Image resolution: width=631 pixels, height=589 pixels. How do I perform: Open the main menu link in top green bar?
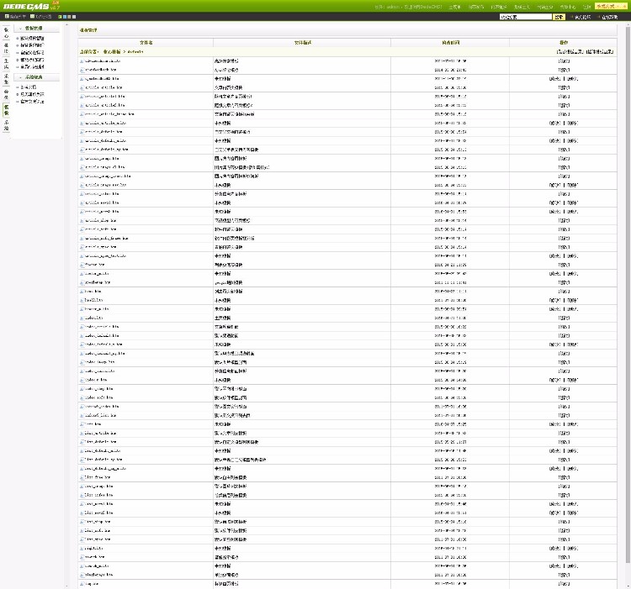454,7
